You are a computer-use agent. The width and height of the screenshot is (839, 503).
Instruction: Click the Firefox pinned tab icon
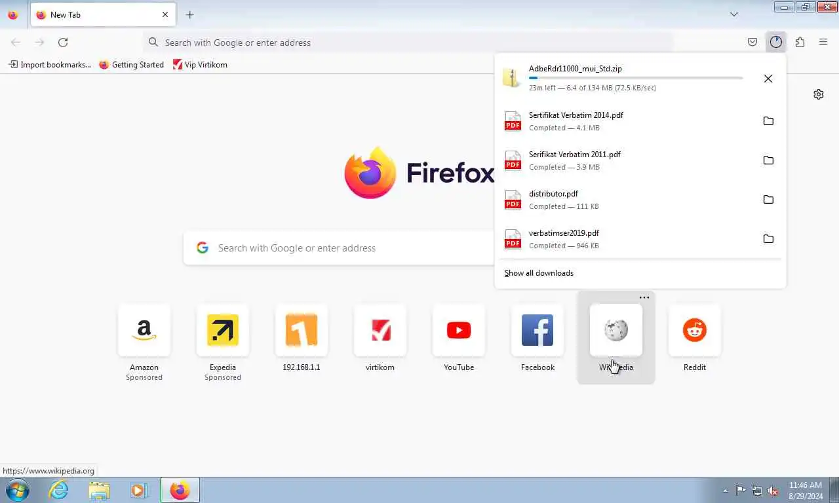click(x=13, y=14)
